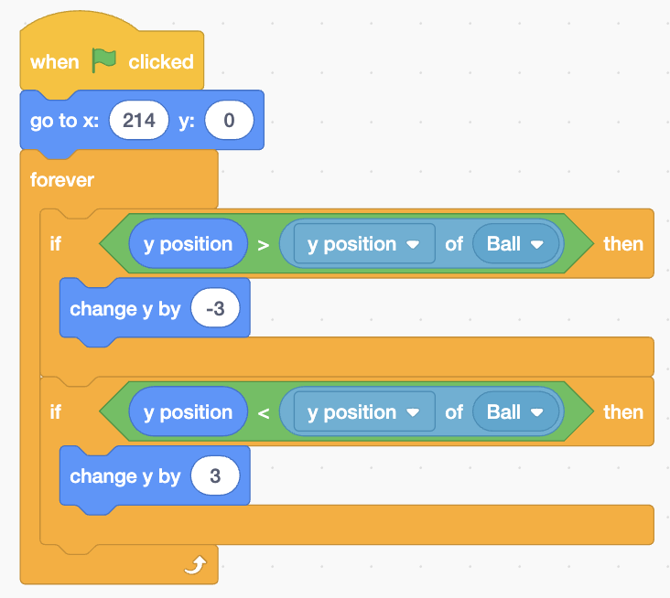Image resolution: width=670 pixels, height=598 pixels.
Task: Click the loop arrow icon at the forever block's bottom
Action: point(194,567)
